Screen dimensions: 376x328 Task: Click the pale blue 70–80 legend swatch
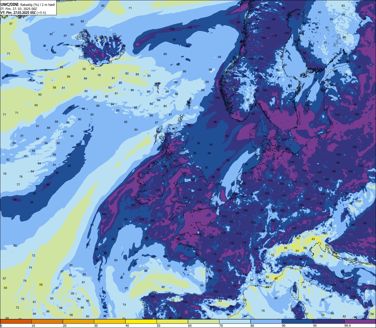pyautogui.click(x=235, y=321)
